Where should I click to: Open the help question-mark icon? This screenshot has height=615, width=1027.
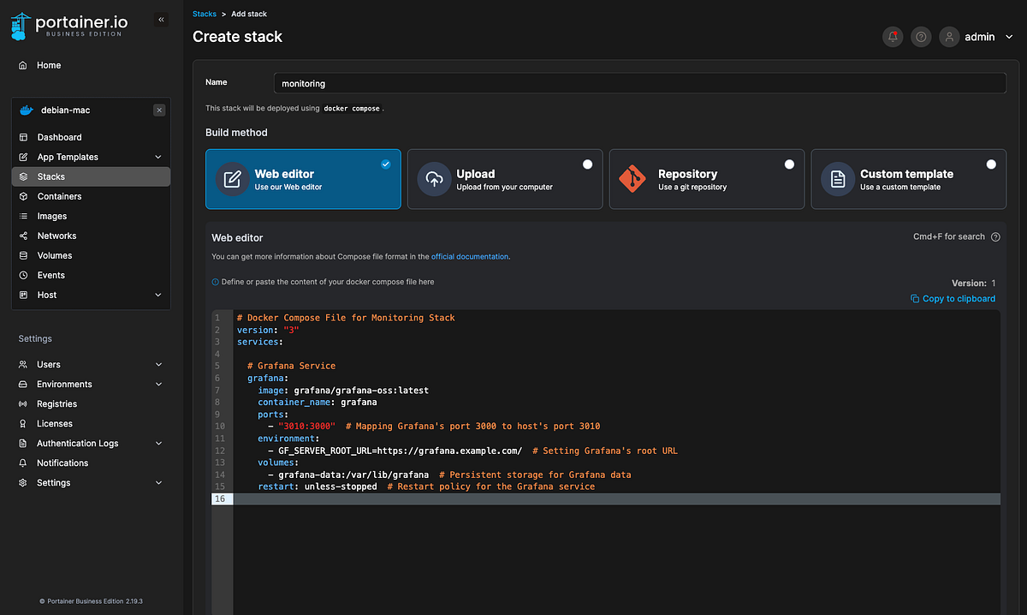920,37
